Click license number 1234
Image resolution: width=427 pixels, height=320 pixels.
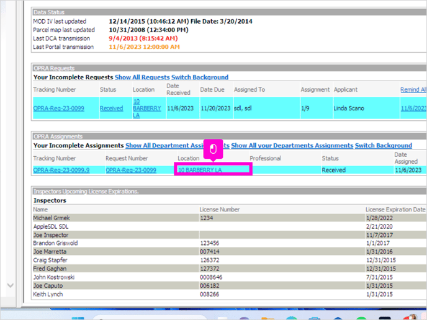[x=207, y=218]
